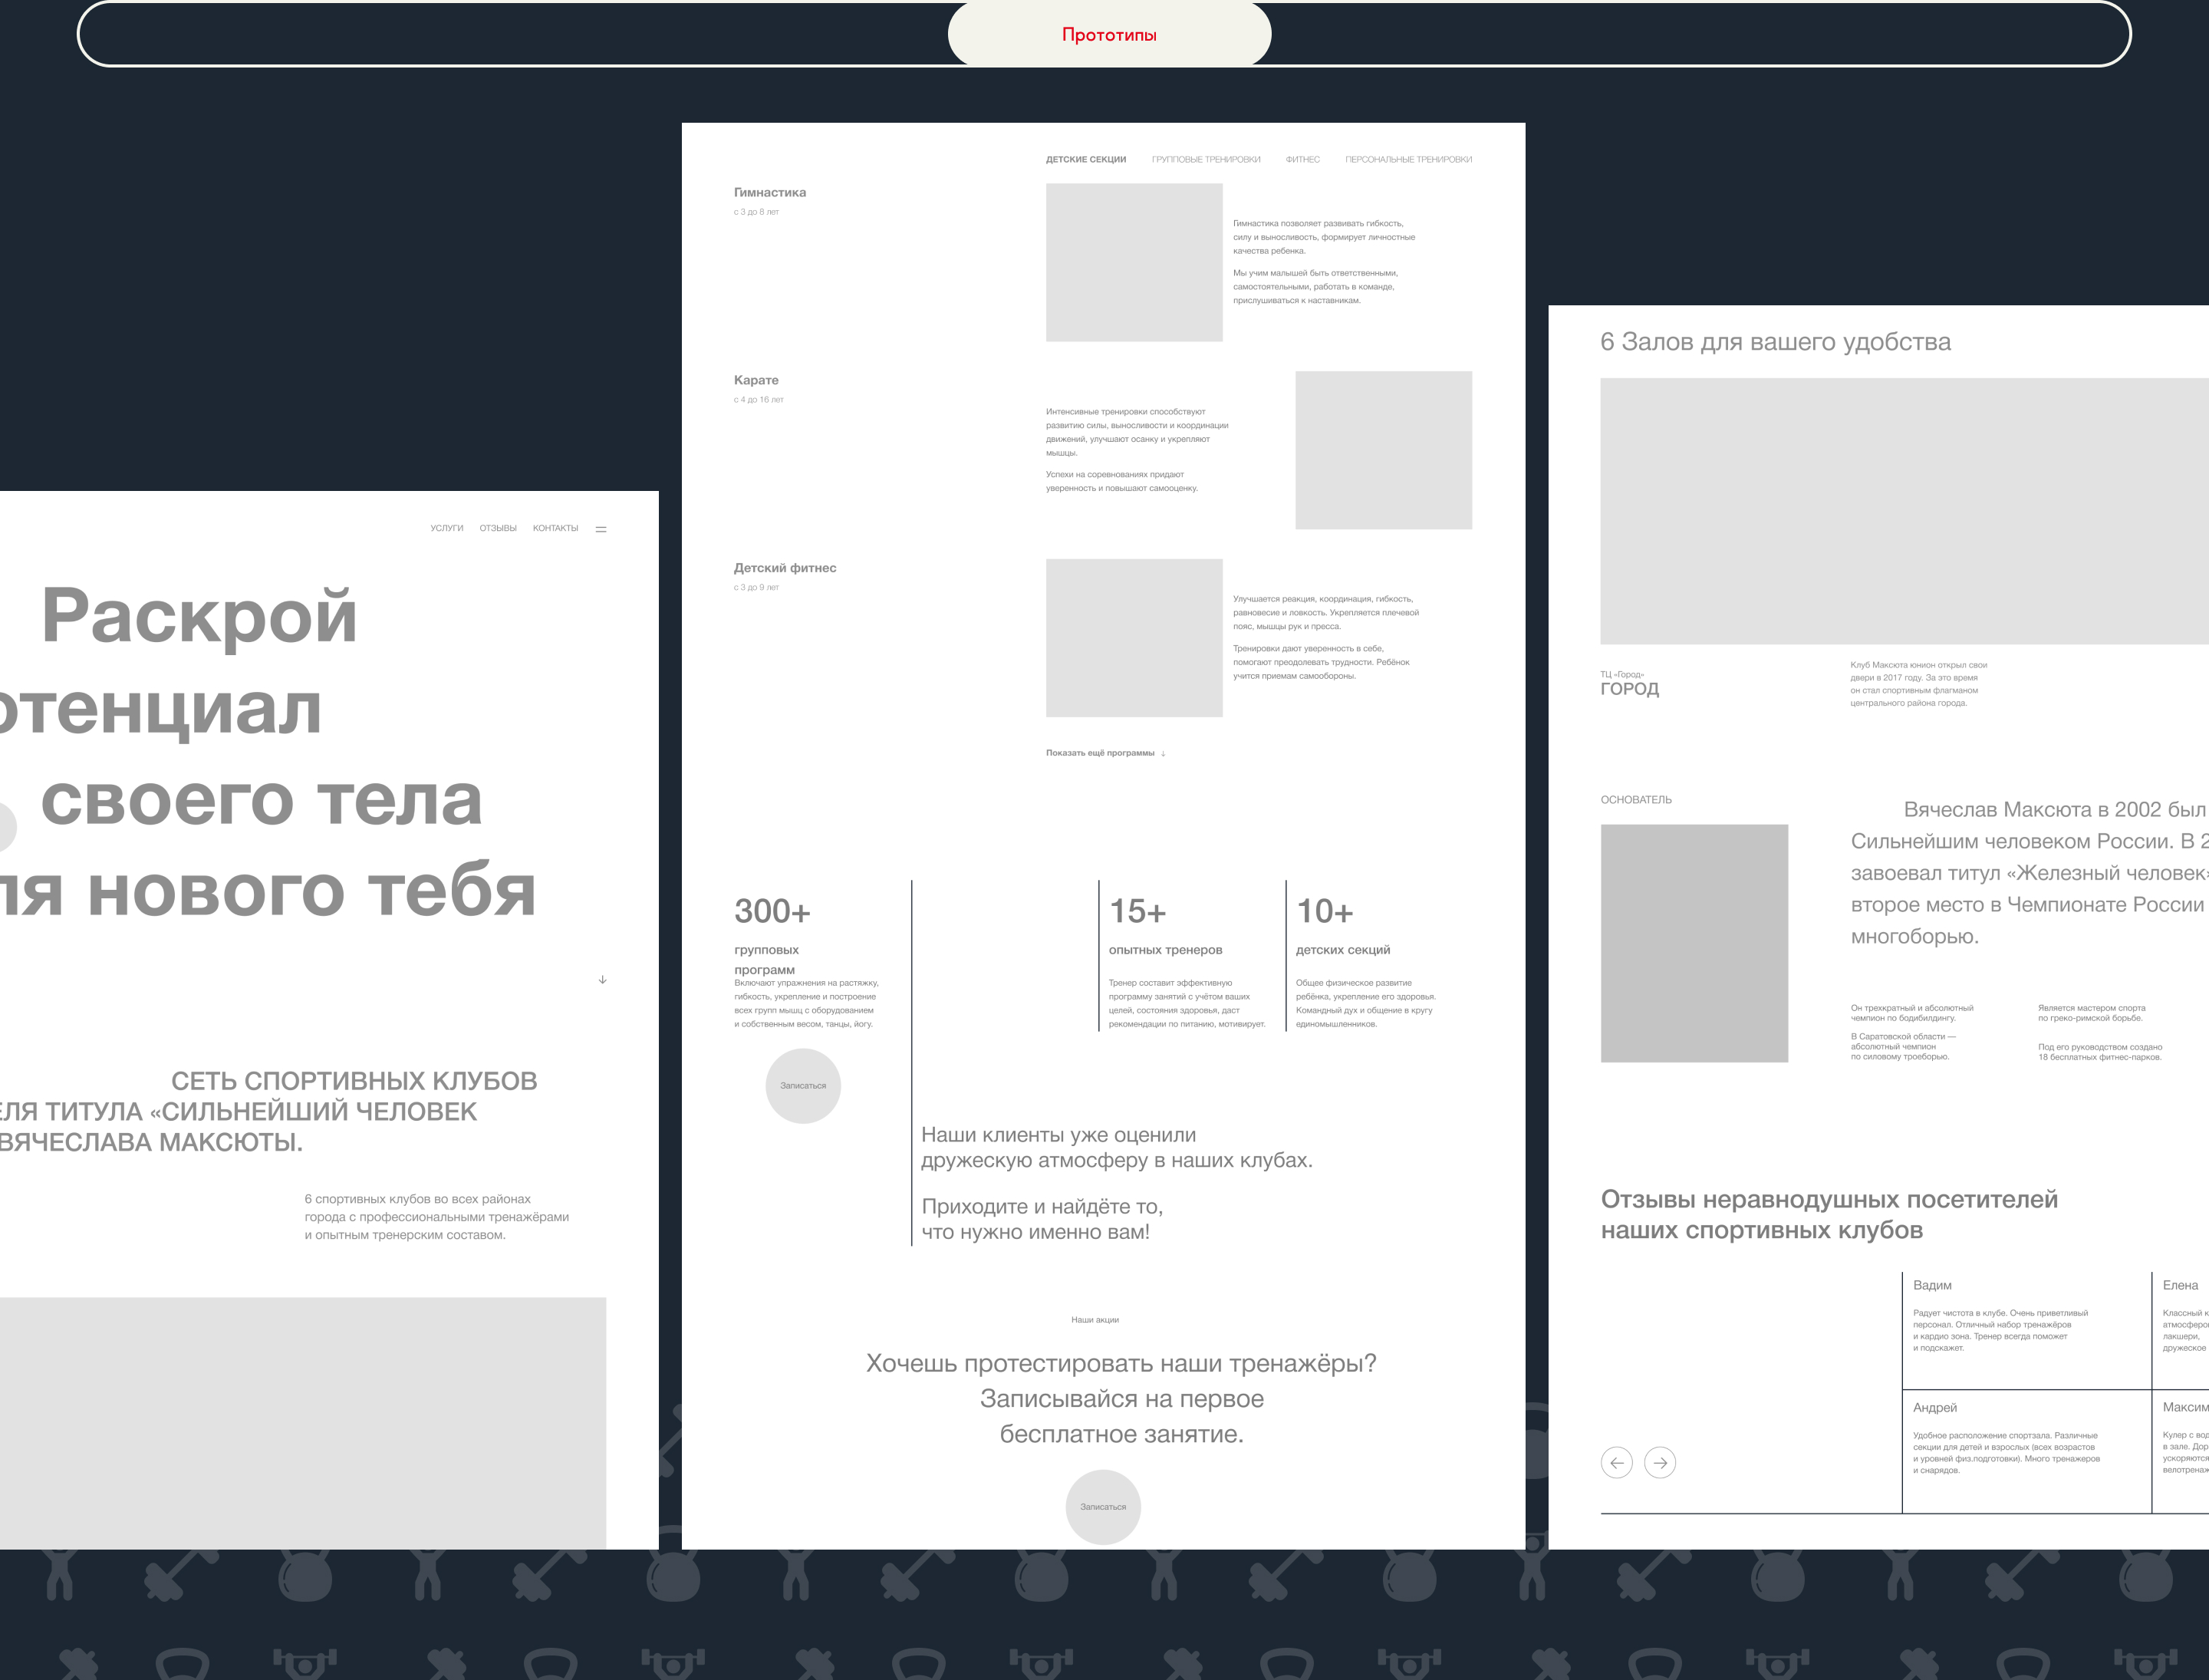The height and width of the screenshot is (1680, 2209).
Task: Click the founder photo placeholder
Action: pyautogui.click(x=1694, y=943)
